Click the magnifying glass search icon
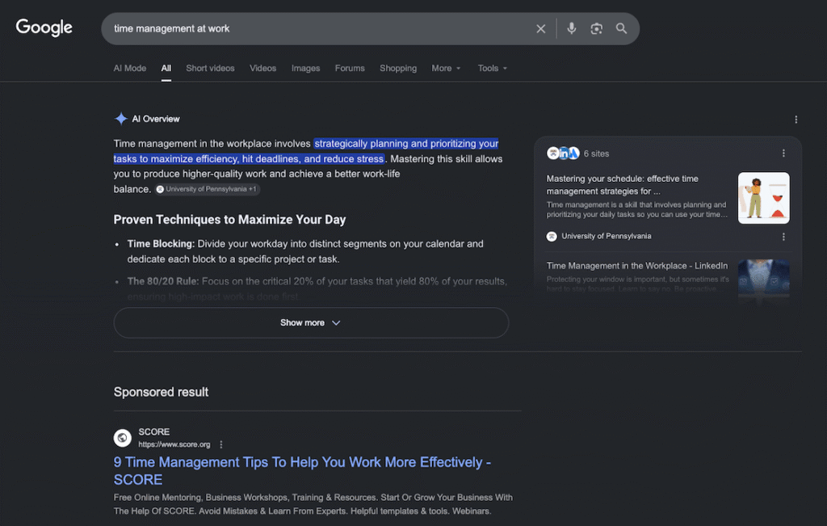This screenshot has width=827, height=526. (621, 28)
